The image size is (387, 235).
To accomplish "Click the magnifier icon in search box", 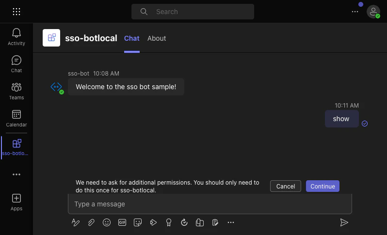I will [144, 12].
